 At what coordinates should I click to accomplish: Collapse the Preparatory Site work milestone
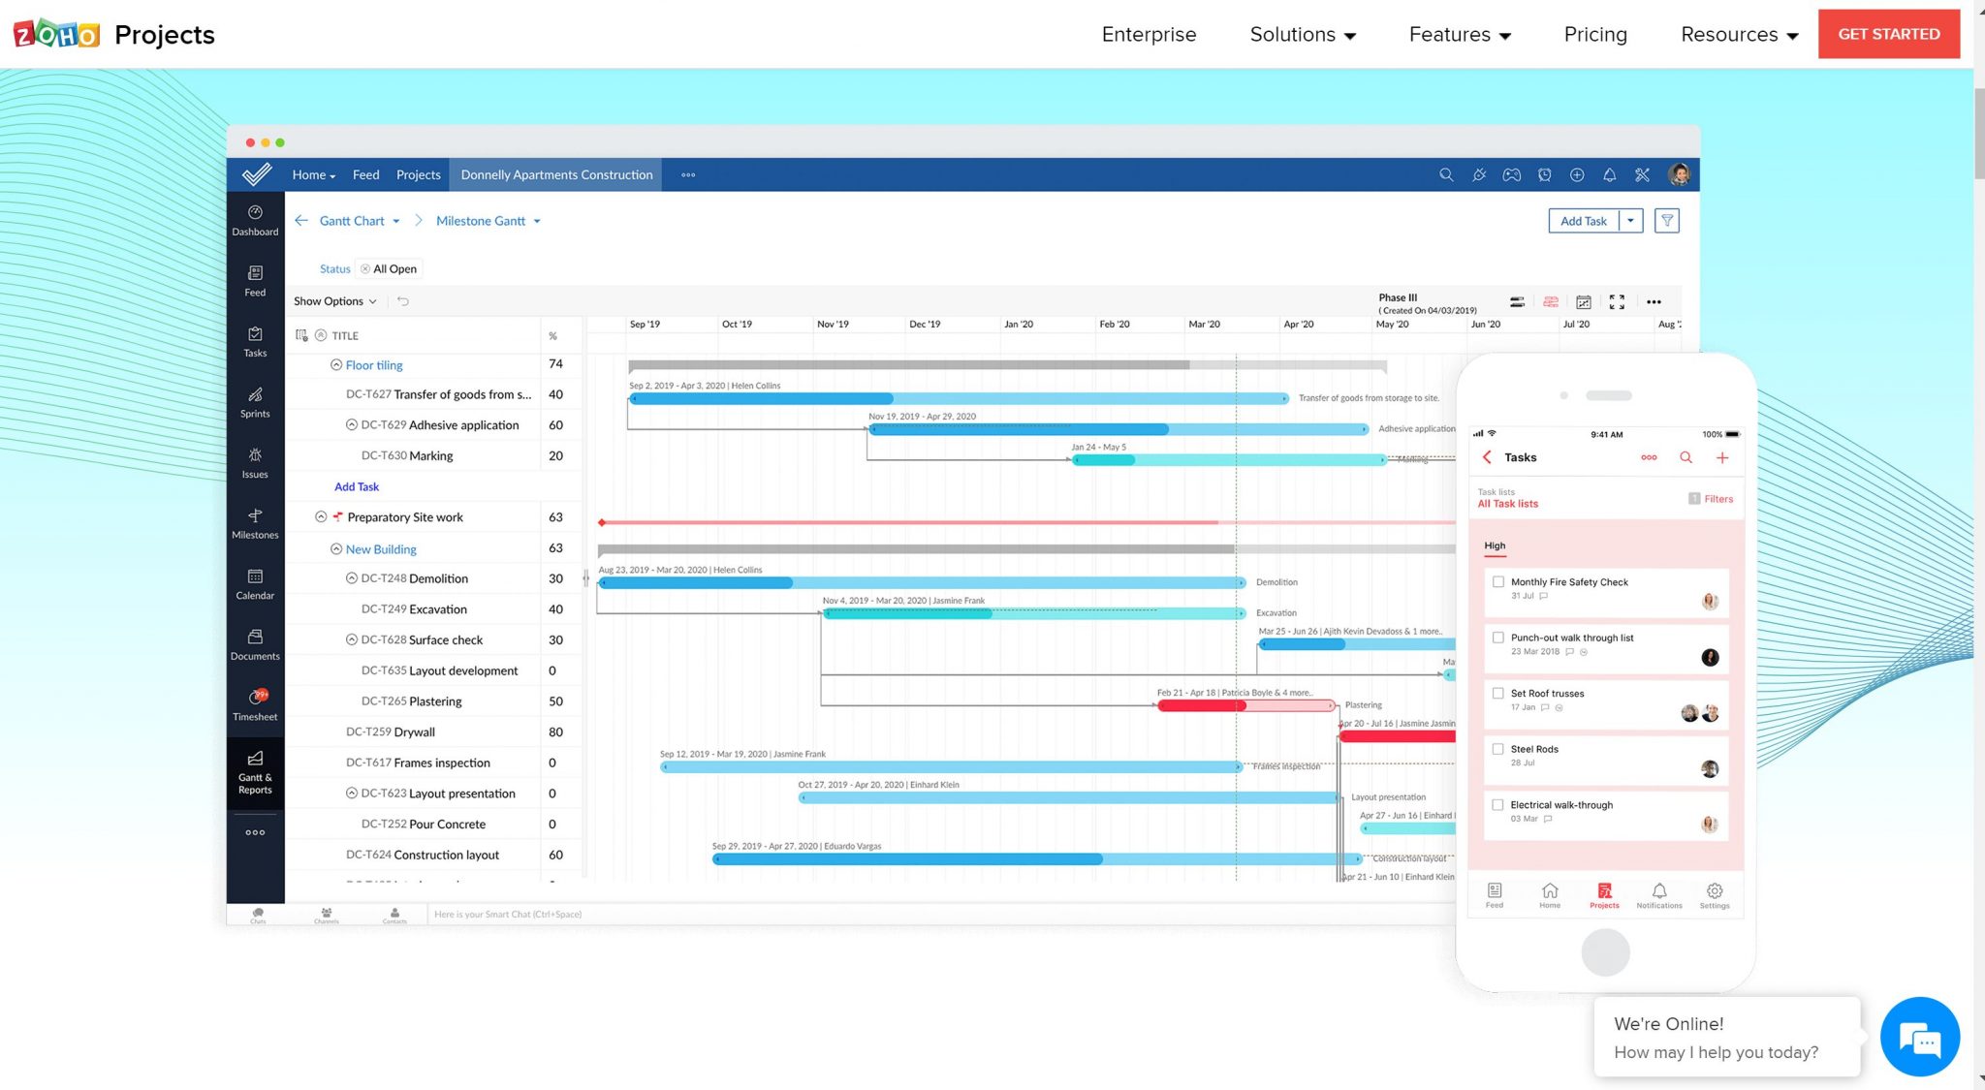click(321, 517)
